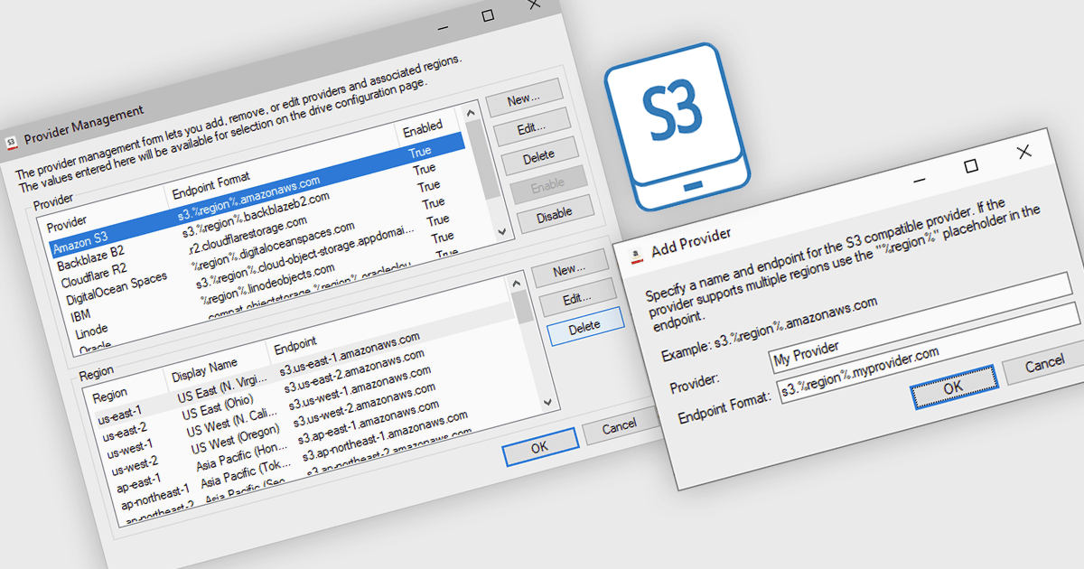Image resolution: width=1084 pixels, height=569 pixels.
Task: Click Delete beside the provider list
Action: 539,156
